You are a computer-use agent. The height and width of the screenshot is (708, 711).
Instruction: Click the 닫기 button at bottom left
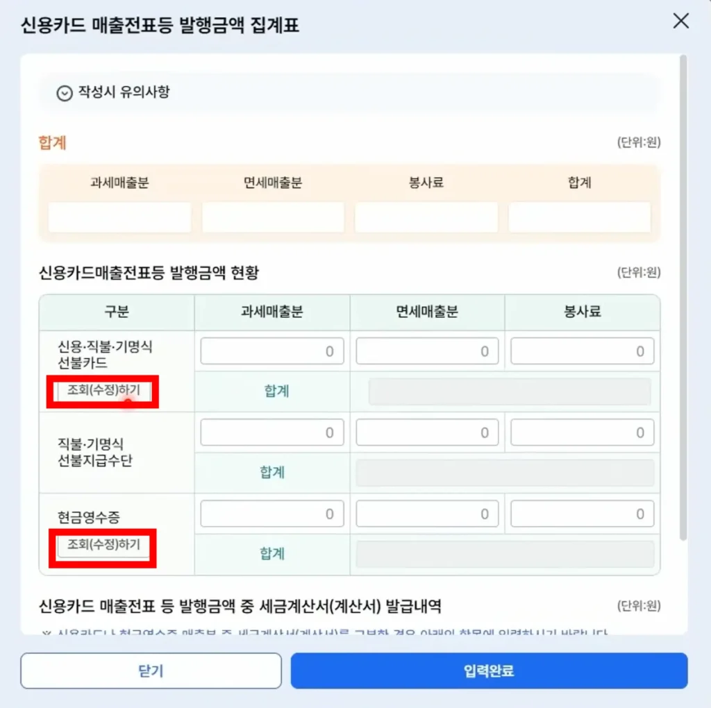tap(151, 671)
